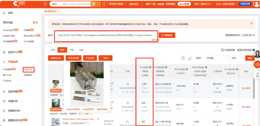
Task: Click the 功能讲解 video icon
Action: [x=223, y=50]
